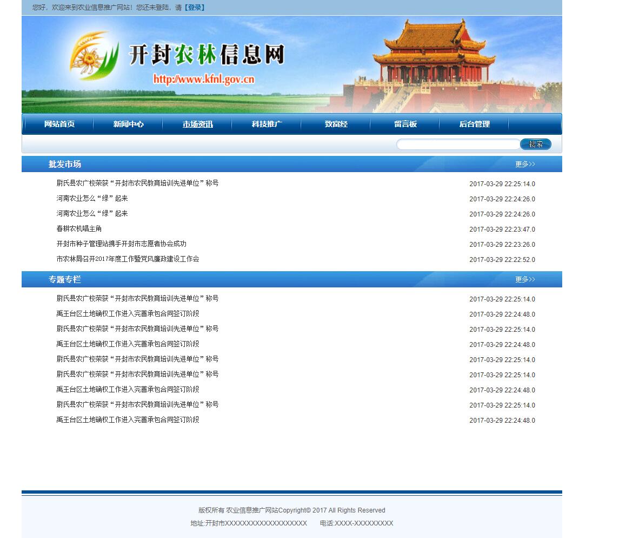Open the 科技推广 navigation tab
626x538 pixels.
[x=267, y=124]
